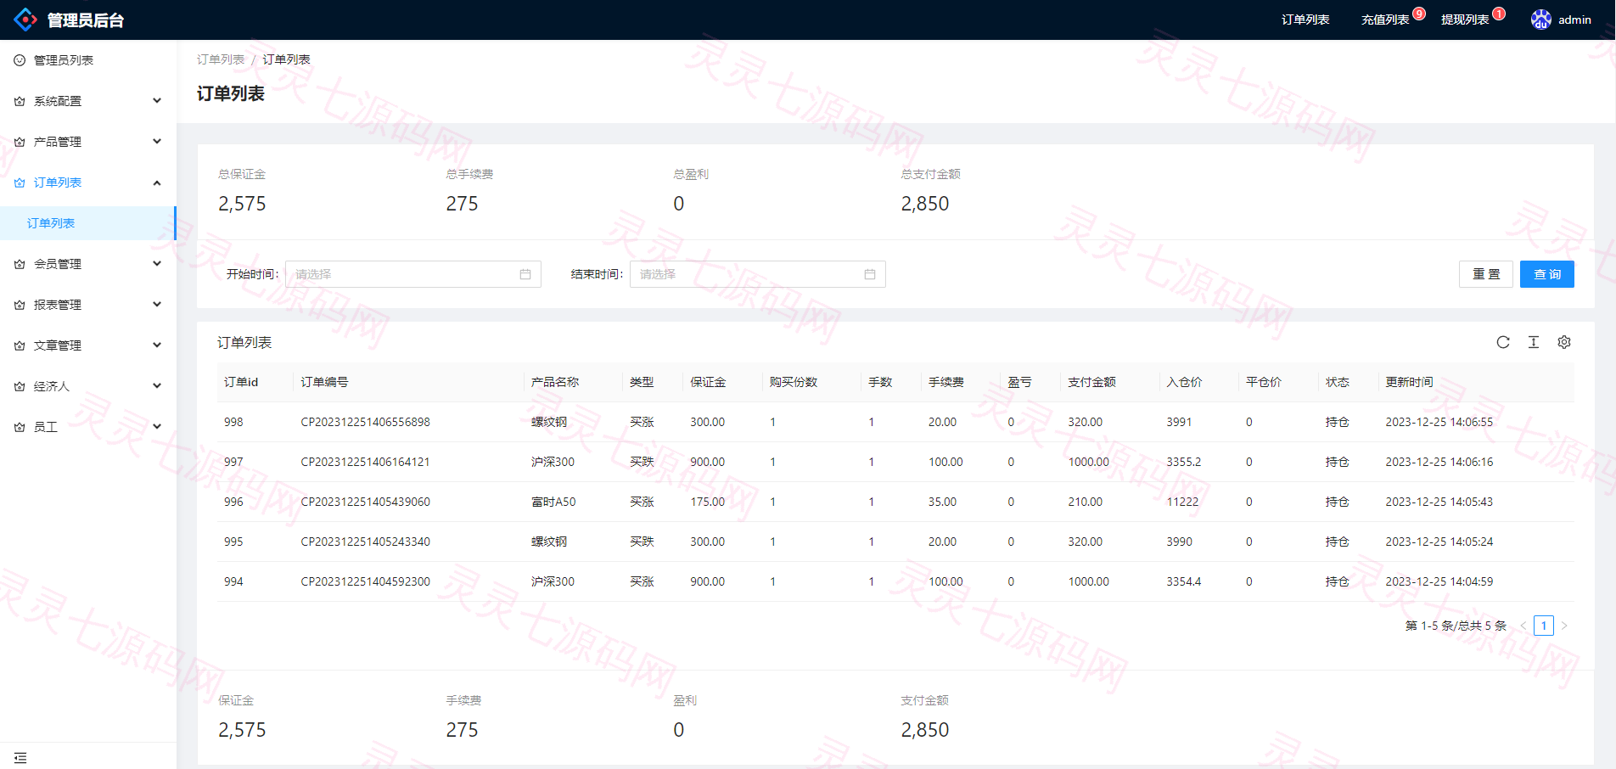
Task: Click product name 富时A50
Action: (553, 502)
